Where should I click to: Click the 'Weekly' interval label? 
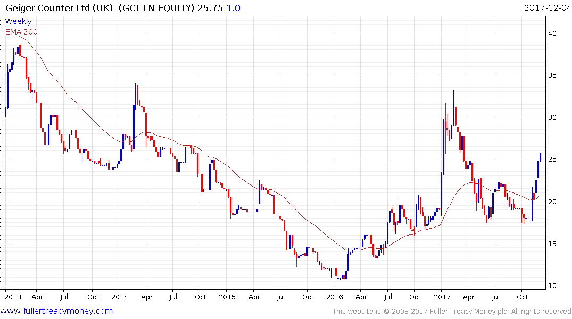(x=18, y=21)
